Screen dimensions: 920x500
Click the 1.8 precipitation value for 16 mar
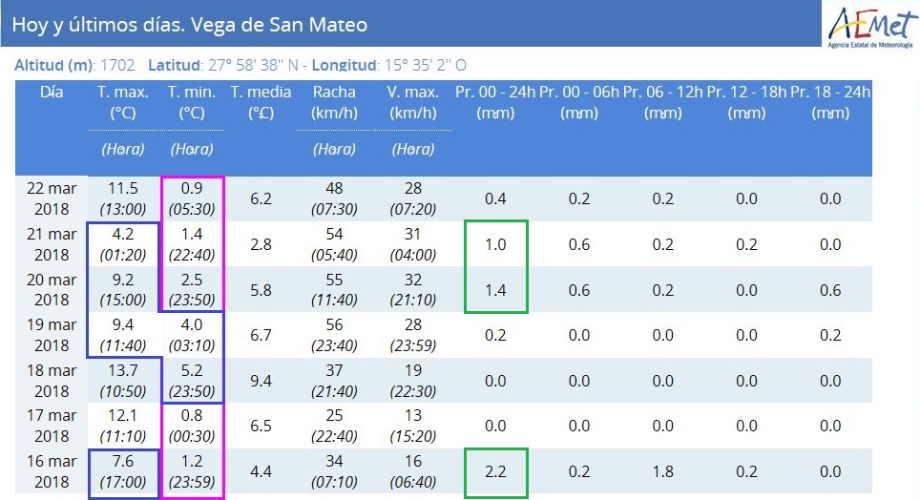click(663, 471)
